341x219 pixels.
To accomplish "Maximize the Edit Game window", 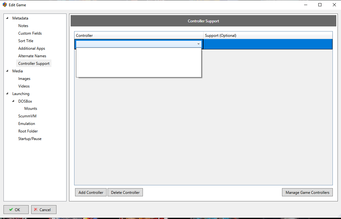I will pos(320,5).
